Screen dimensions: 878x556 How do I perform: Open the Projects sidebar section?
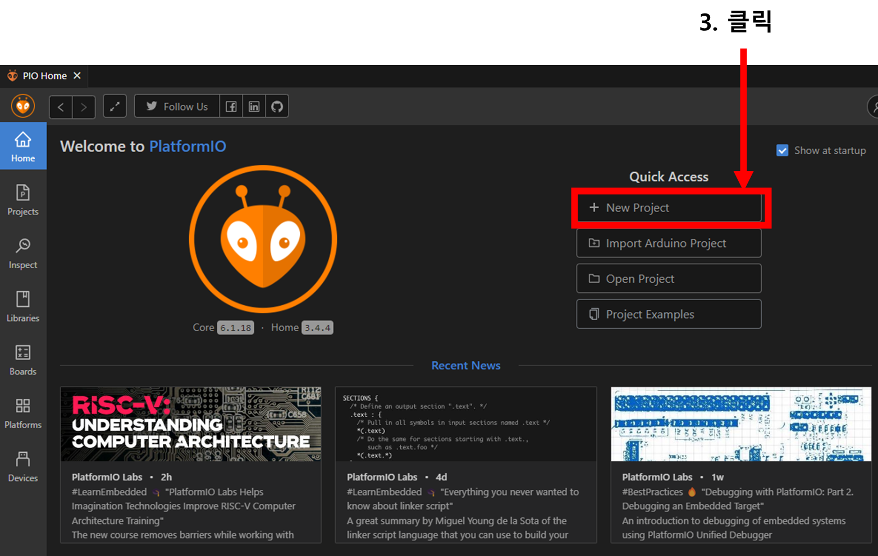[23, 200]
